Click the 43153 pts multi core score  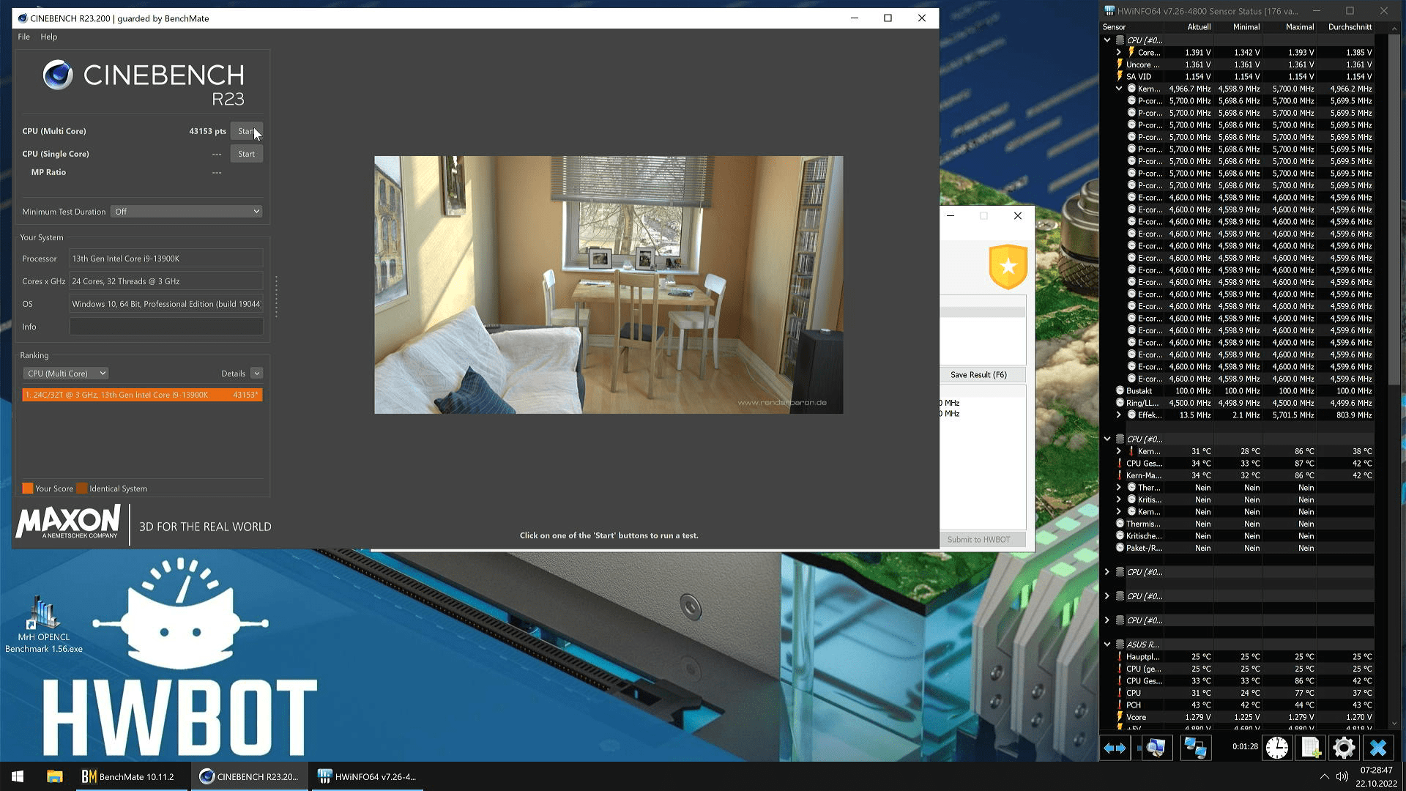point(207,131)
